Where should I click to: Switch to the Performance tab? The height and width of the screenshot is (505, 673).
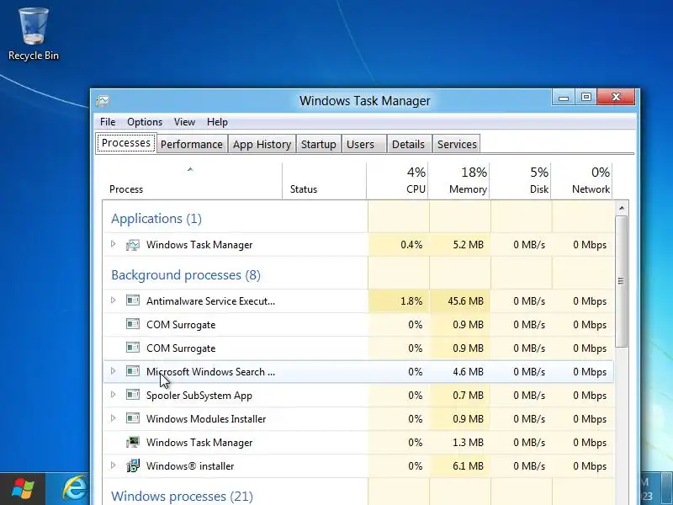pos(192,144)
